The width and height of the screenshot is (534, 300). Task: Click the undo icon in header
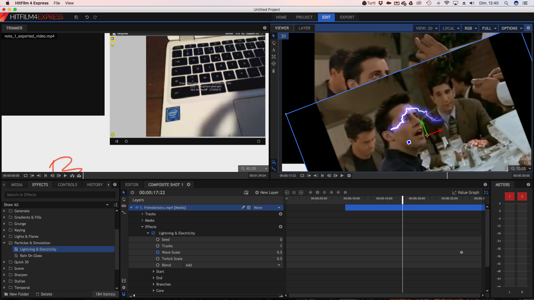87,17
